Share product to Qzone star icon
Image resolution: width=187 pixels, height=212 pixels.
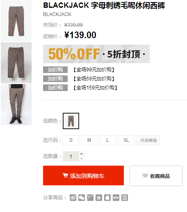[99, 198]
